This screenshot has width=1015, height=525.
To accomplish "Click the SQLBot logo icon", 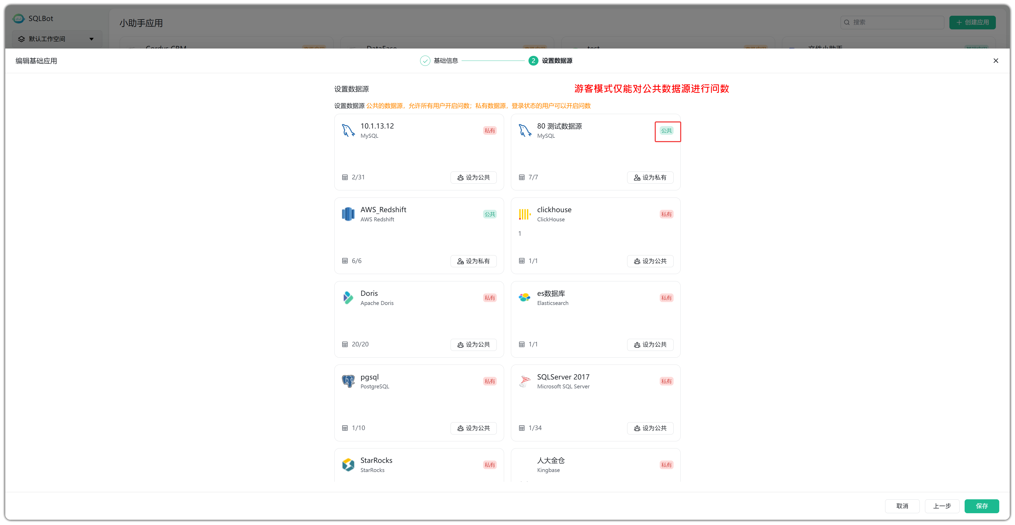I will coord(19,19).
